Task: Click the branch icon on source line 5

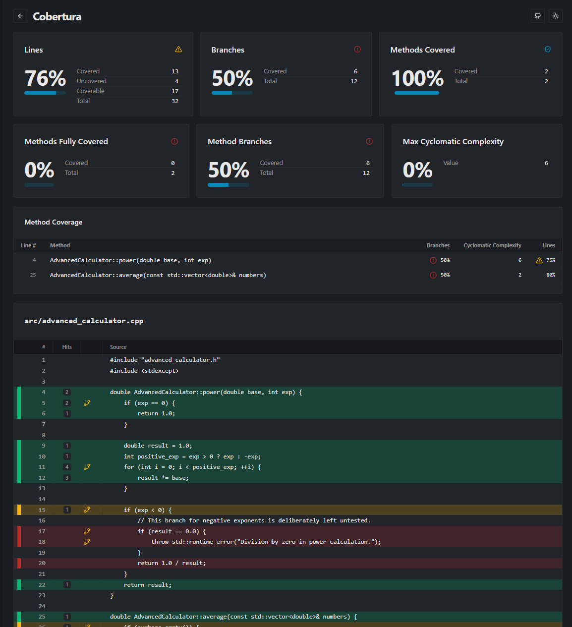Action: (x=87, y=403)
